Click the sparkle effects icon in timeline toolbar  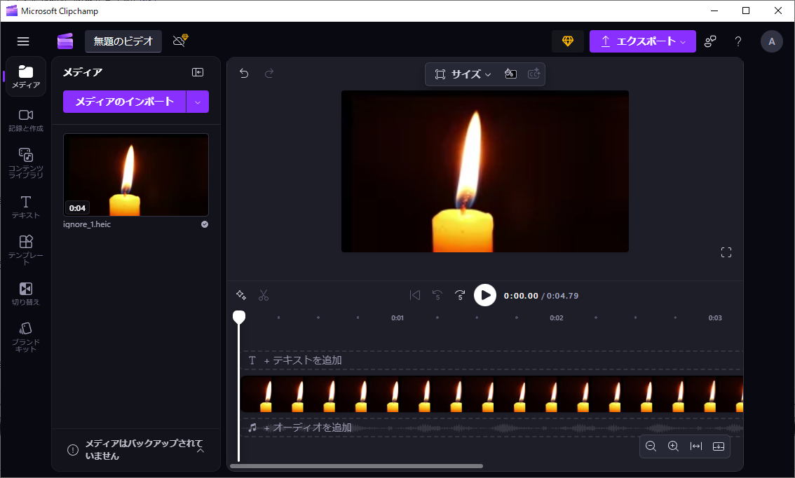pos(241,295)
